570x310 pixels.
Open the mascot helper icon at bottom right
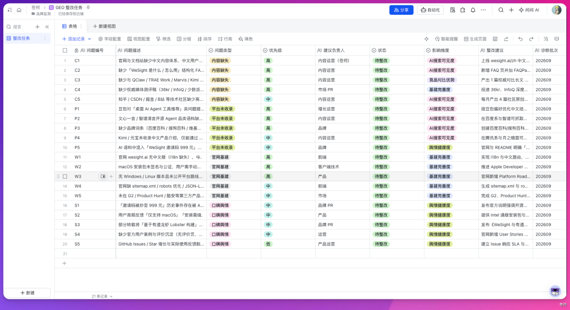pos(555,291)
